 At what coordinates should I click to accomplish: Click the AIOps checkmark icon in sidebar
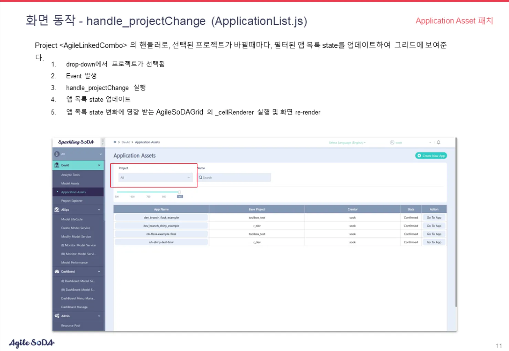click(57, 210)
